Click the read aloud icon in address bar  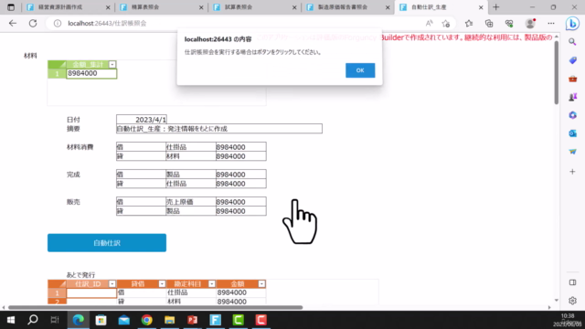pos(429,23)
